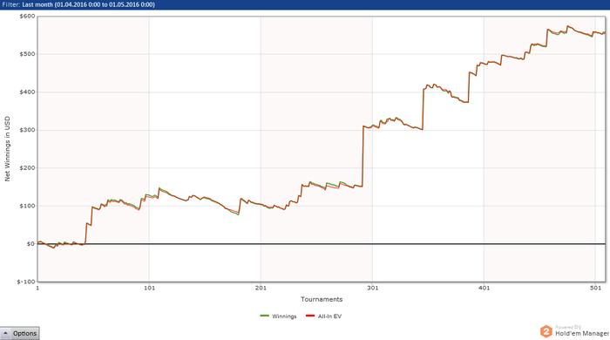Click the green Winnings legend swatch

tap(265, 316)
